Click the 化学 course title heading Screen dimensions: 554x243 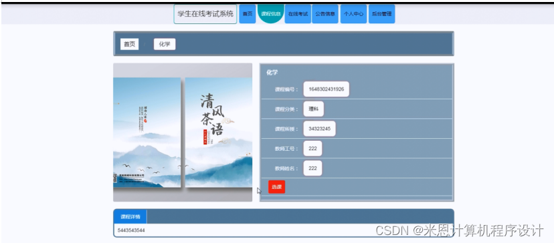tap(272, 72)
